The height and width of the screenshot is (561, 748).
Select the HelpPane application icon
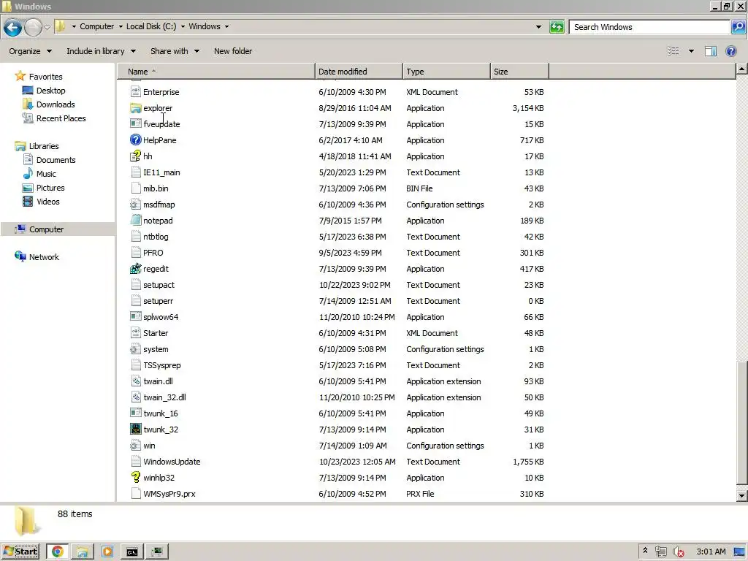(x=135, y=140)
